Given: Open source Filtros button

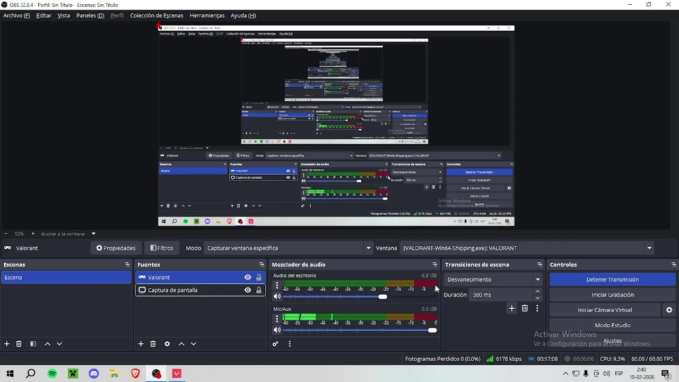Looking at the screenshot, I should coord(162,248).
